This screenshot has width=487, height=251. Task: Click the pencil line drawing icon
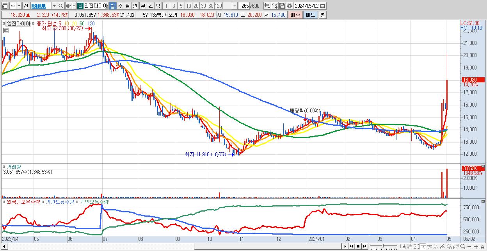pyautogui.click(x=443, y=247)
